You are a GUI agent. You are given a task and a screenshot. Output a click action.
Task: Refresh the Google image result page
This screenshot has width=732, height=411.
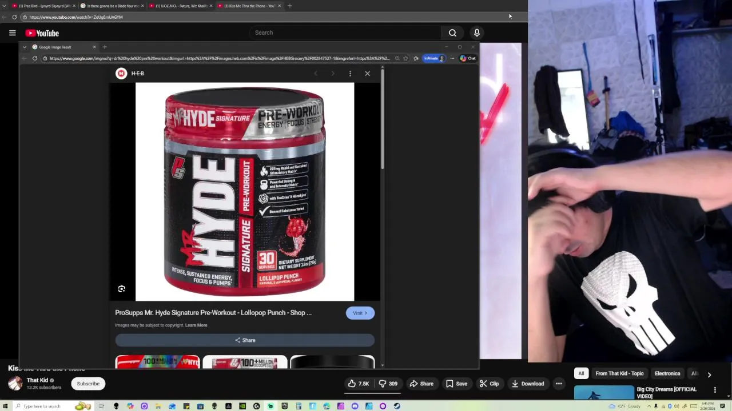[x=35, y=58]
